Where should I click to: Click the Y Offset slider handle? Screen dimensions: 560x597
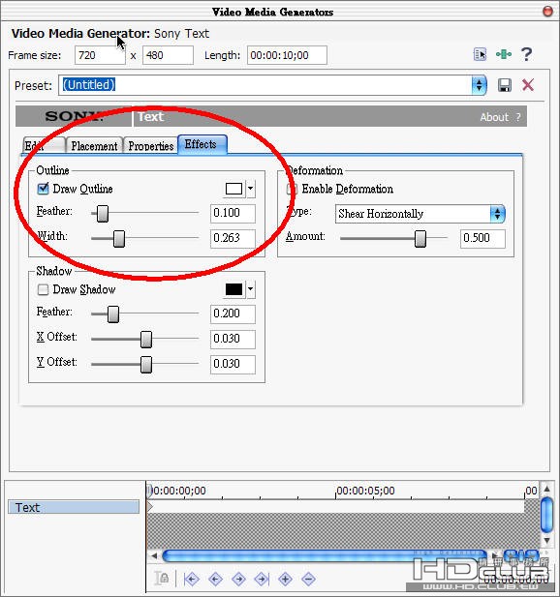coord(146,364)
